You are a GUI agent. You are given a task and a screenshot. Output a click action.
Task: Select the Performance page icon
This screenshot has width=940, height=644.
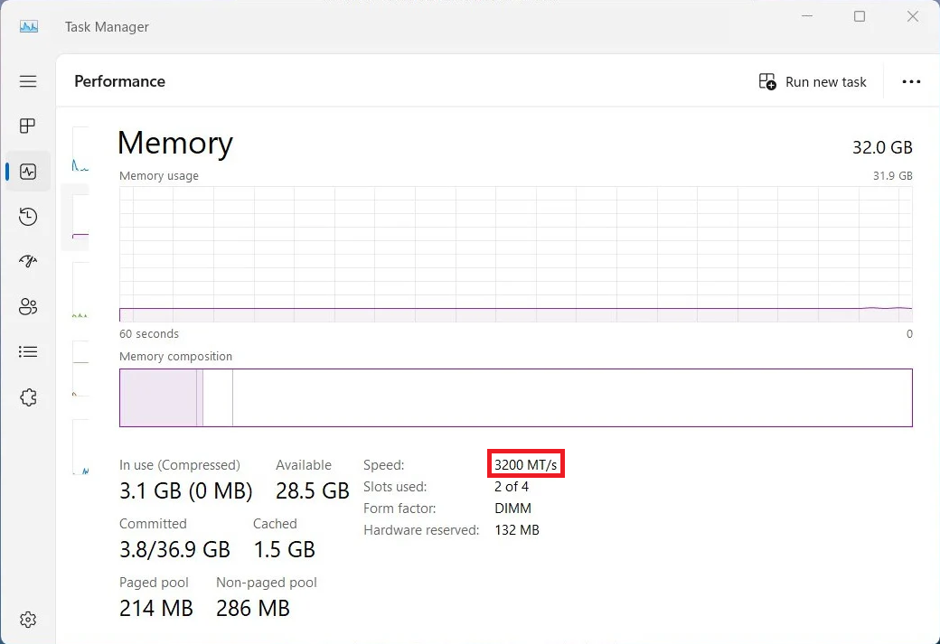tap(28, 172)
